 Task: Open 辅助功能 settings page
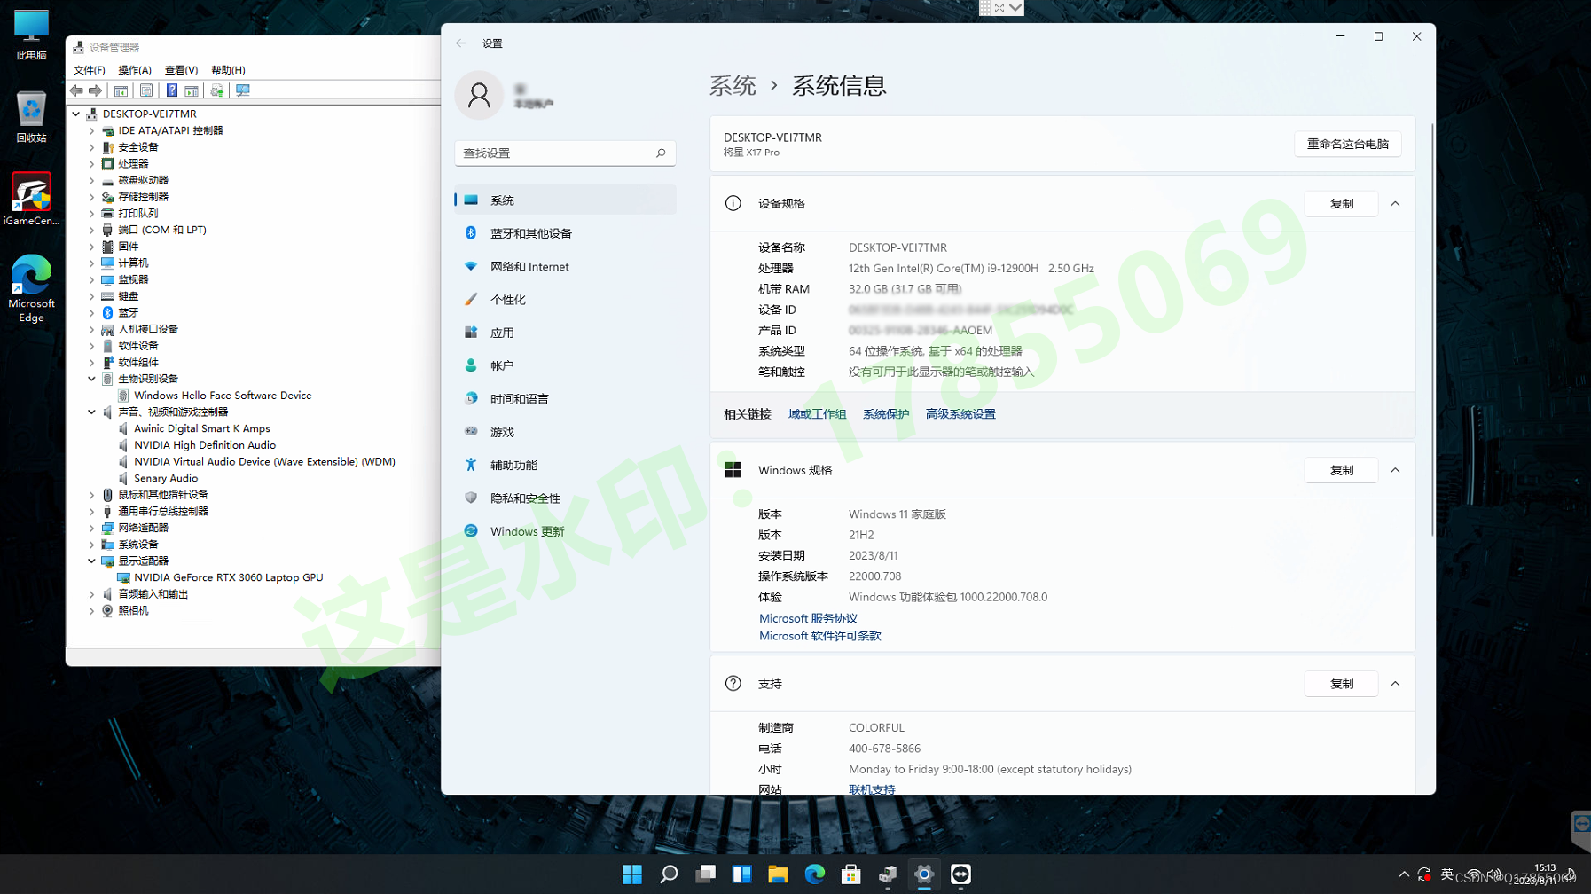(565, 466)
